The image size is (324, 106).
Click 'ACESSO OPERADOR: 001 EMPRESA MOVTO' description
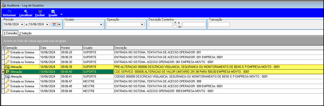[x=219, y=62]
